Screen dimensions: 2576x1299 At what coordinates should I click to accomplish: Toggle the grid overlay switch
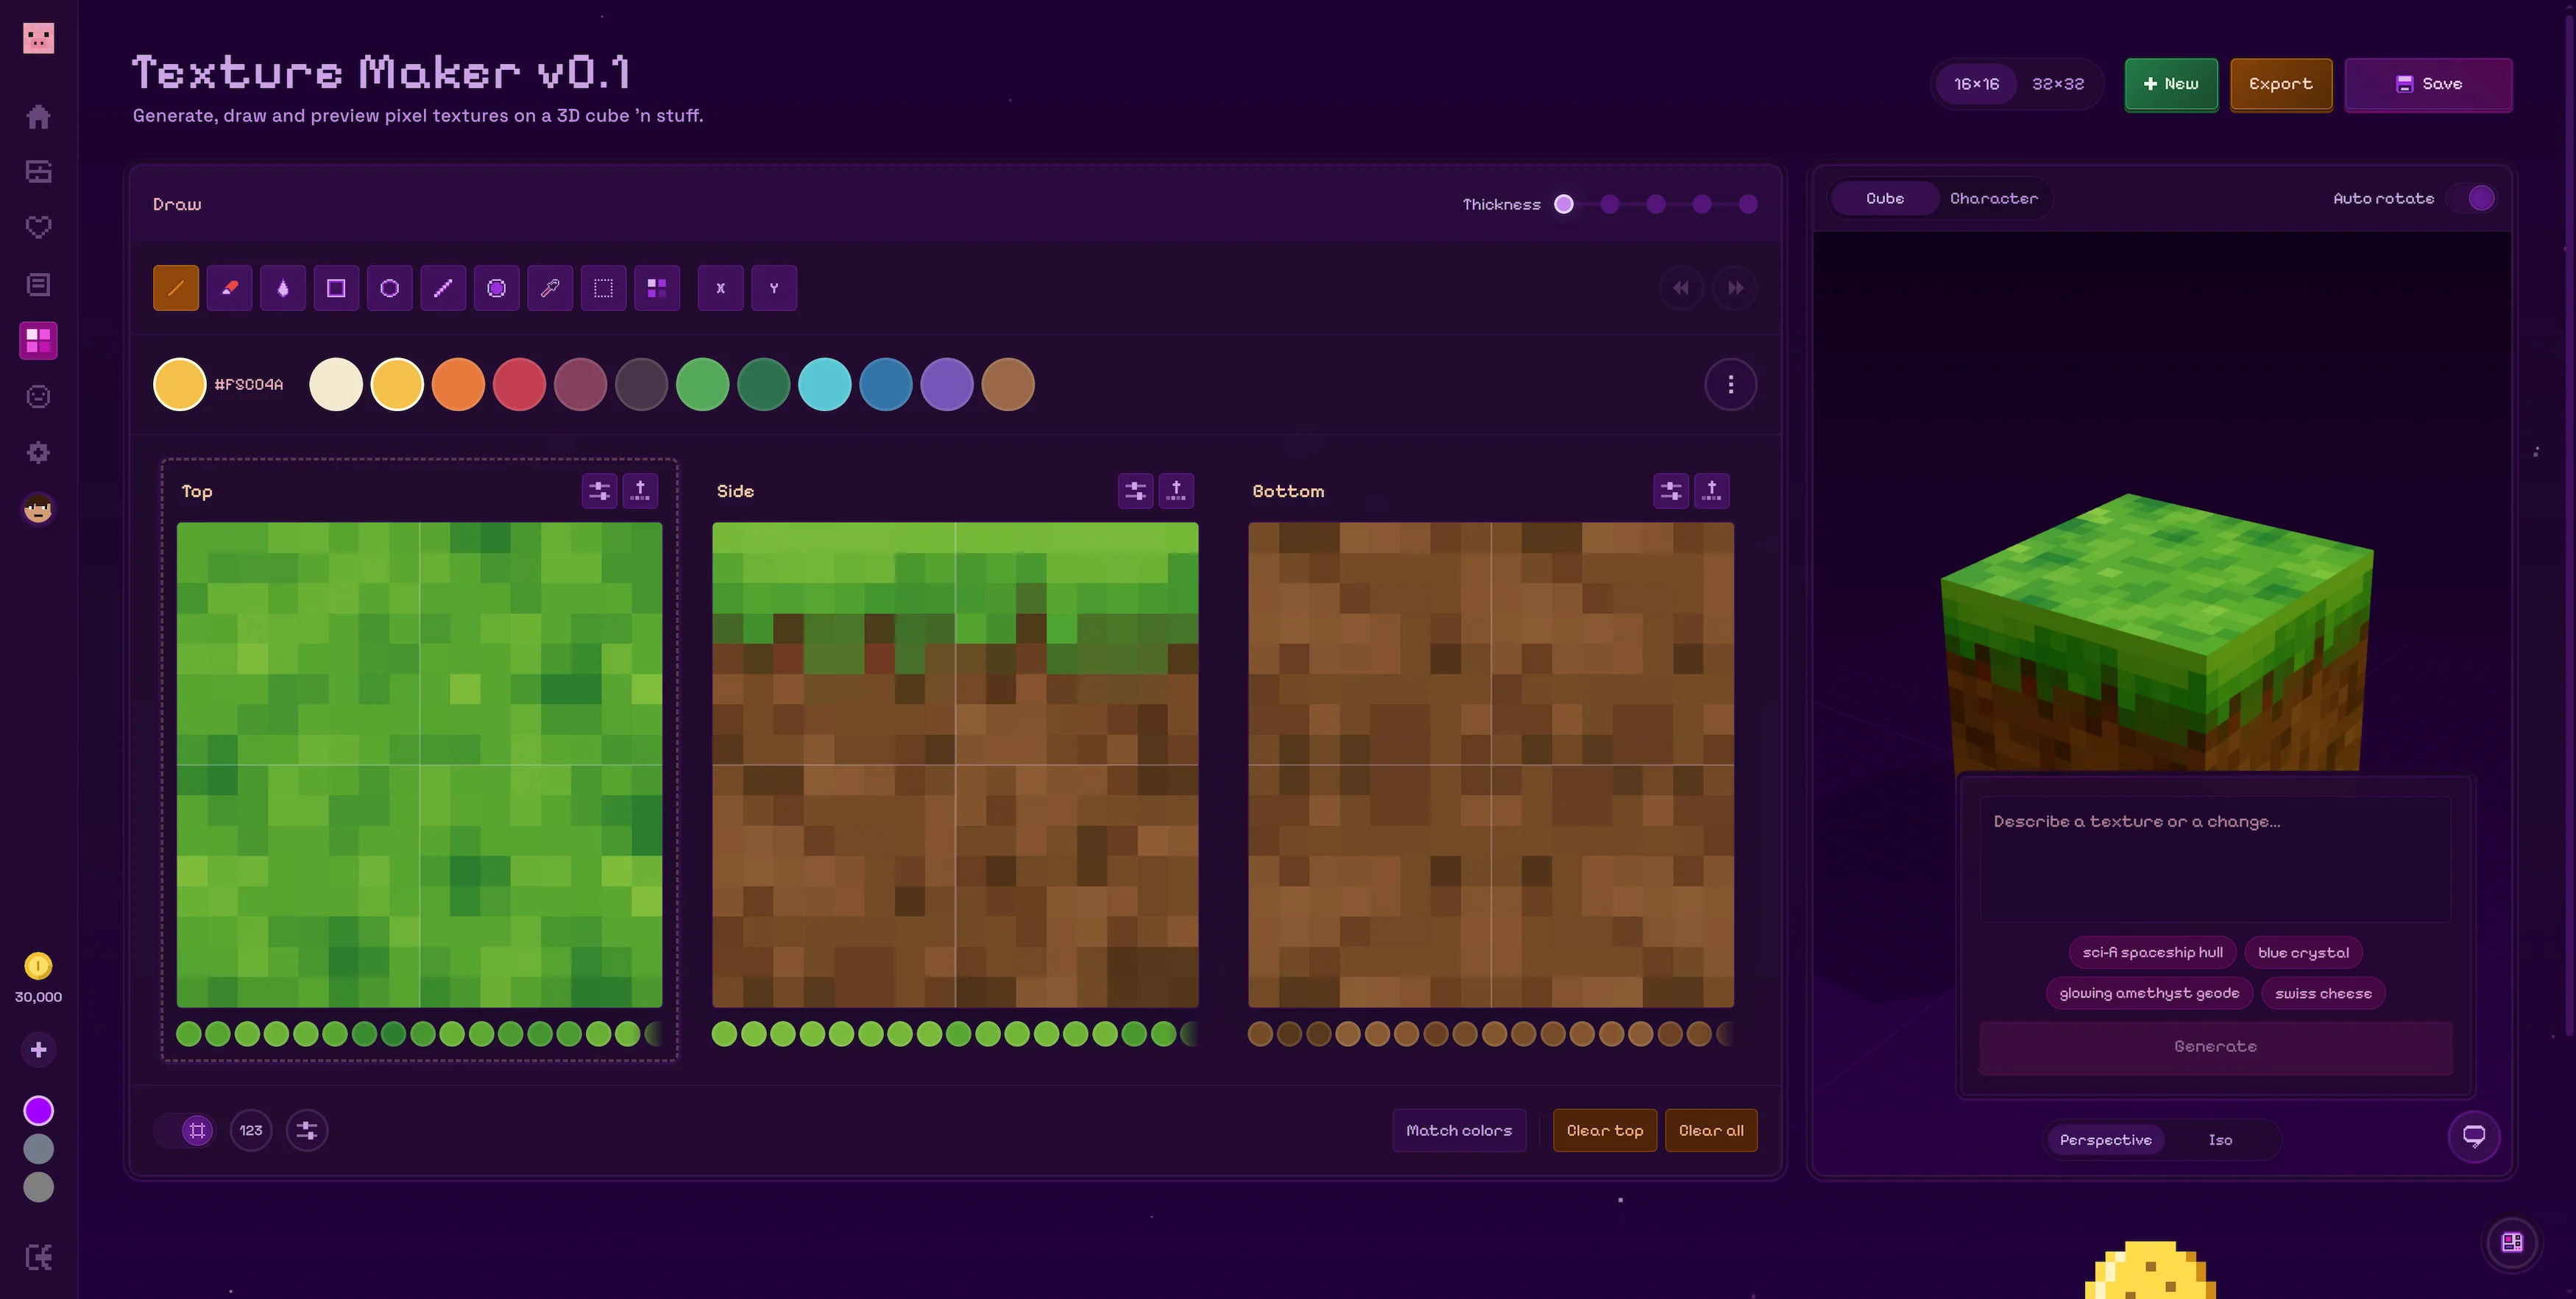point(185,1130)
